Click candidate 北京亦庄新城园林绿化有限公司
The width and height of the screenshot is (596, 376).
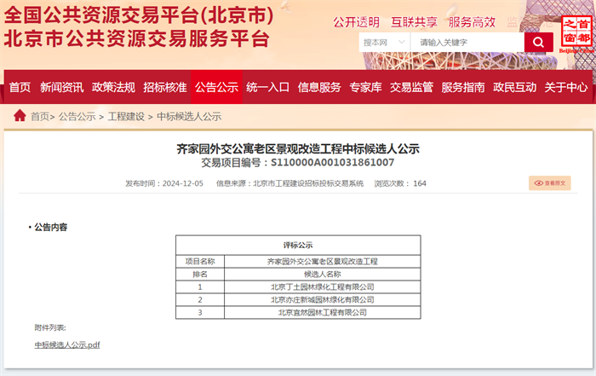pos(323,300)
